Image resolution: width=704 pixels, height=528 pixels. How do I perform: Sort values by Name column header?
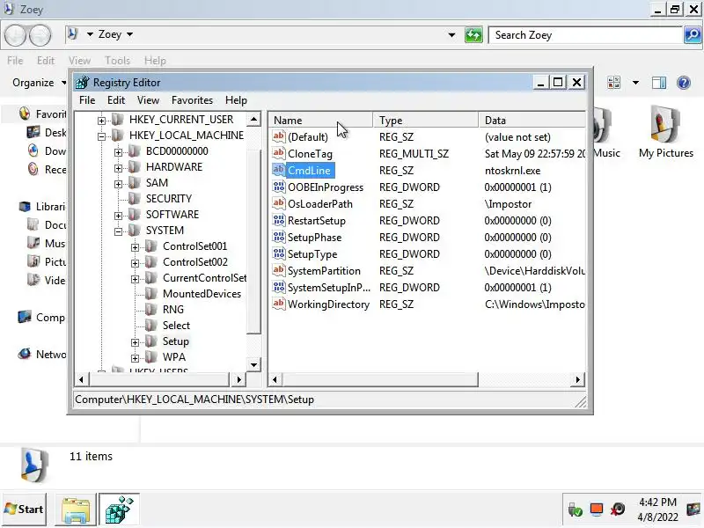(x=320, y=121)
